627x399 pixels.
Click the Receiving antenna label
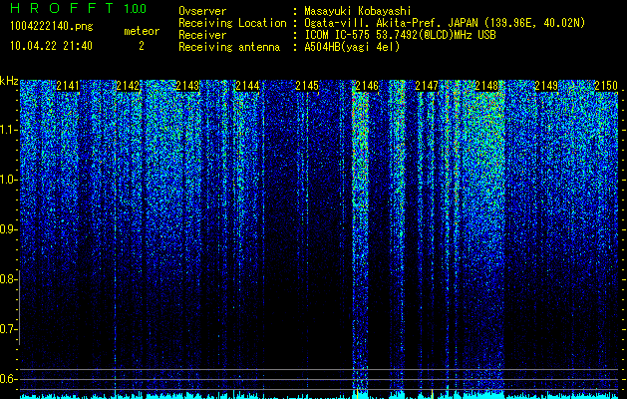(229, 47)
